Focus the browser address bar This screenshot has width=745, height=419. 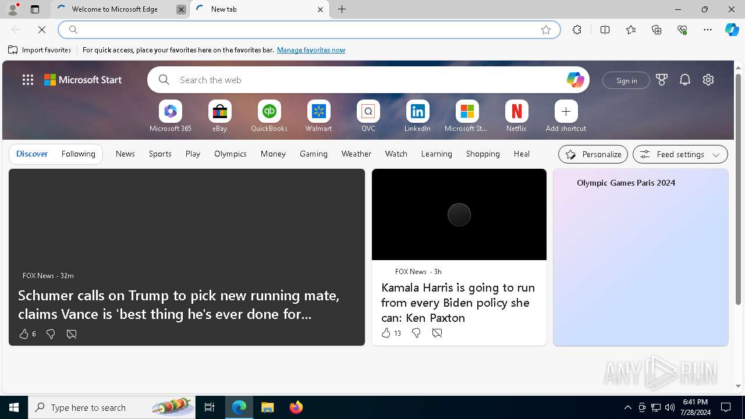click(309, 30)
